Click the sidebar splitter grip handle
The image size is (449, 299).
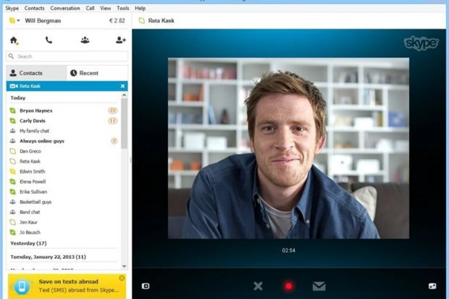tap(131, 160)
